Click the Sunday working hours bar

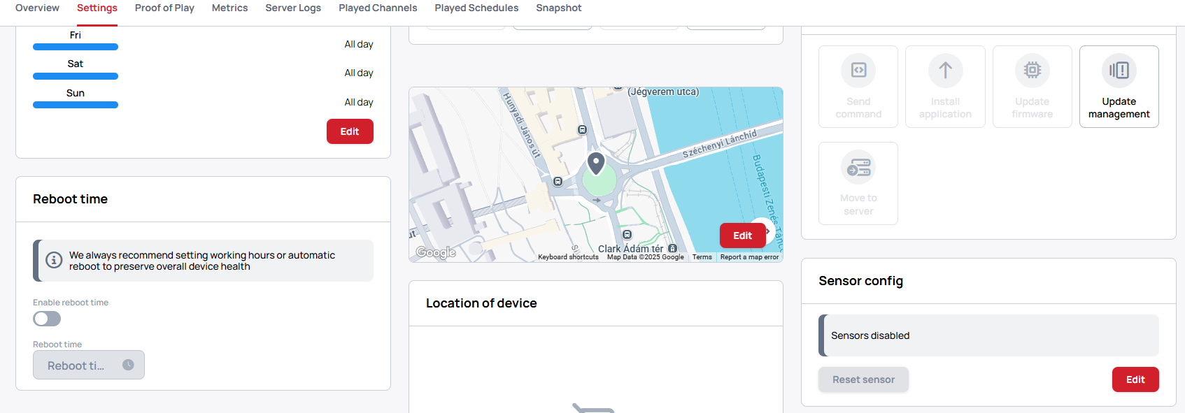[76, 105]
